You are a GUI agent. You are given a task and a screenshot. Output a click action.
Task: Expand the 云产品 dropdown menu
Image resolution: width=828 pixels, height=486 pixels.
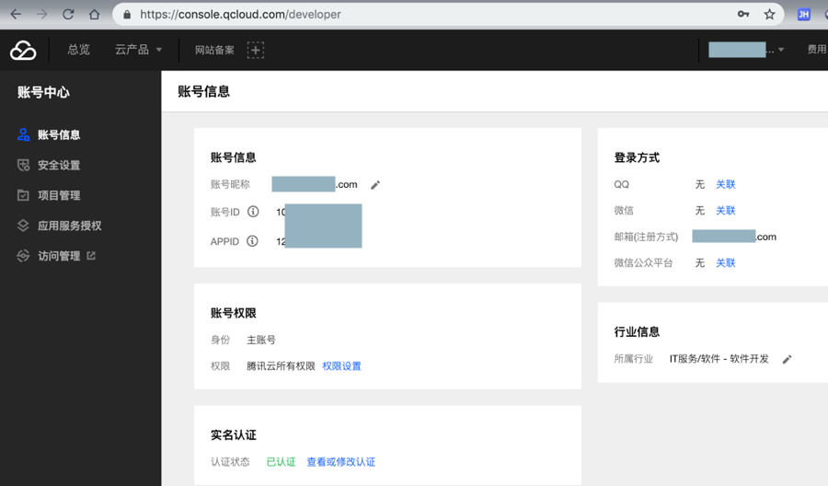point(138,50)
